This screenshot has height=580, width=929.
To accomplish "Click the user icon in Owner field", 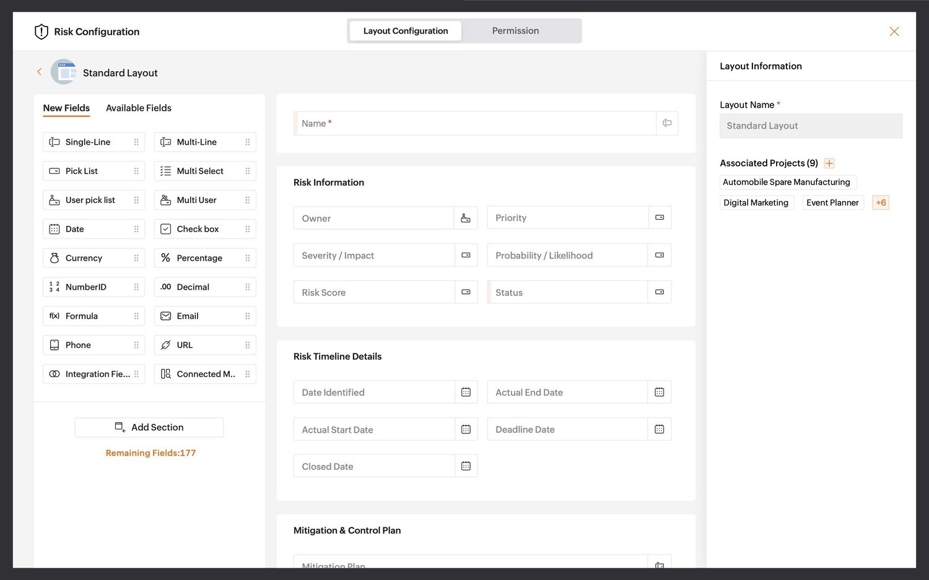I will 466,219.
